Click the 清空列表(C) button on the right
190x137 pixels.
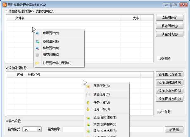click(169, 34)
